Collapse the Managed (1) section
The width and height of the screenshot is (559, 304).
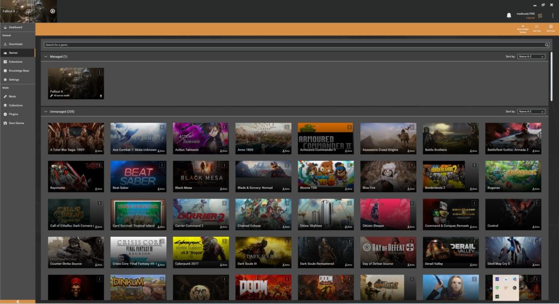(46, 56)
